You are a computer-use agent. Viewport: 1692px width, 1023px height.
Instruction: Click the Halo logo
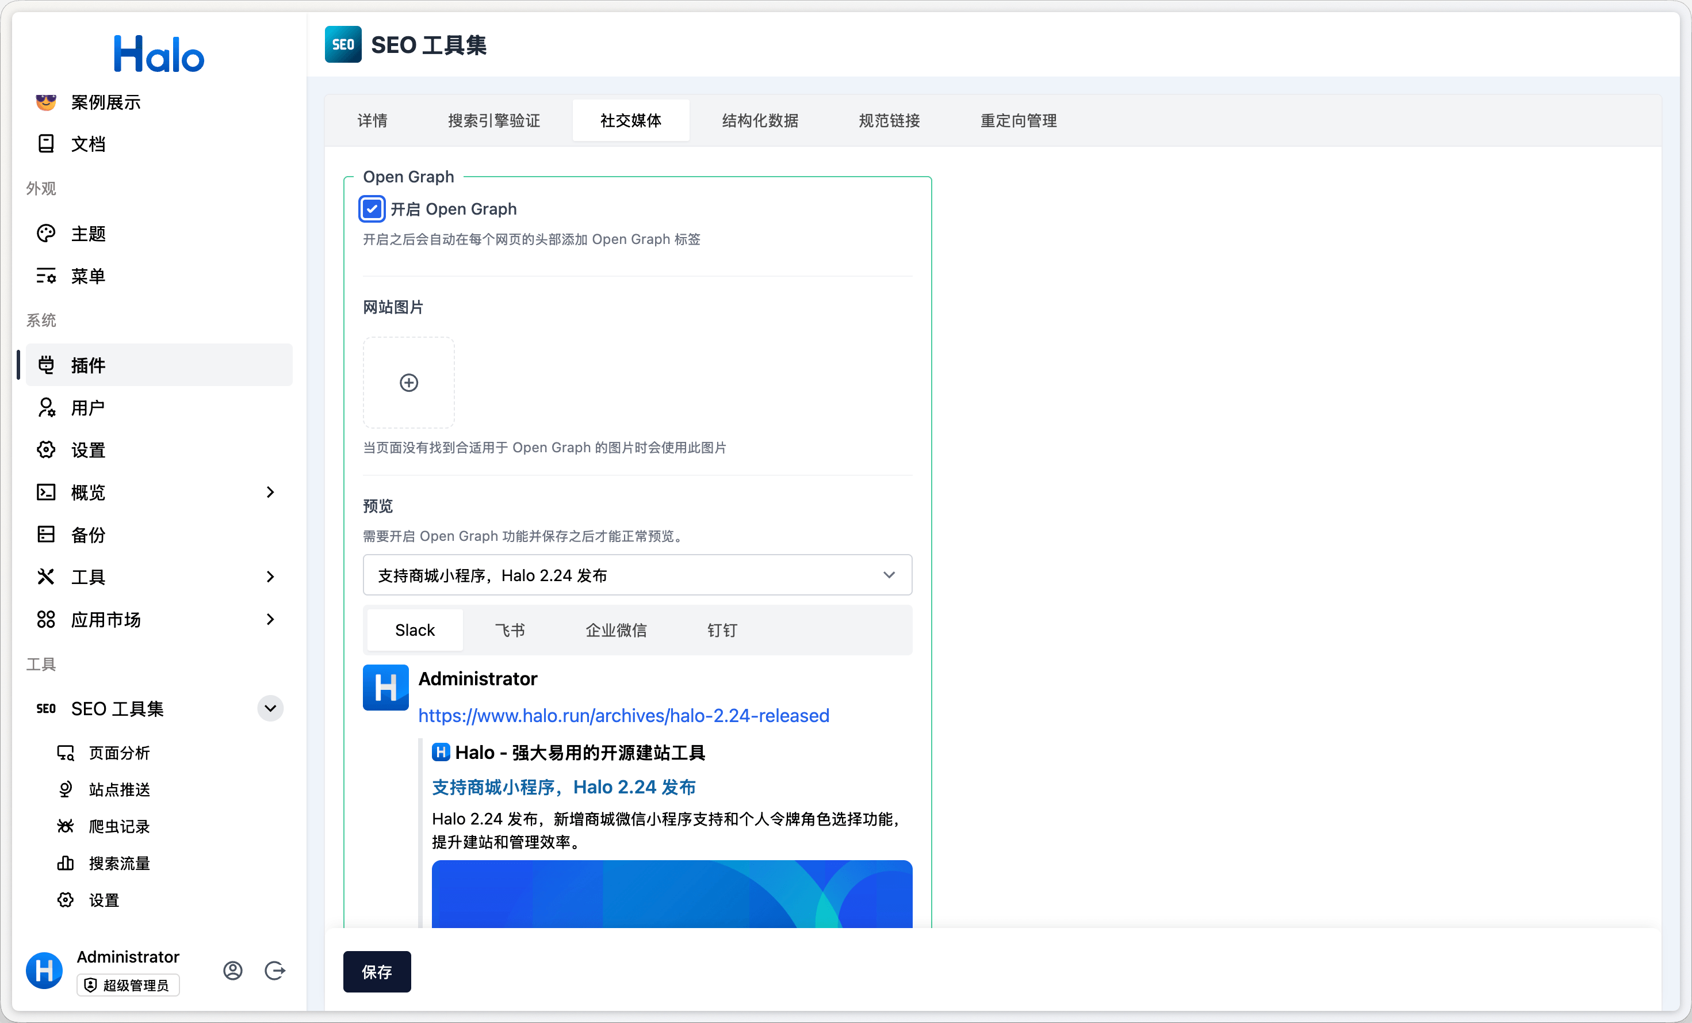pos(159,54)
